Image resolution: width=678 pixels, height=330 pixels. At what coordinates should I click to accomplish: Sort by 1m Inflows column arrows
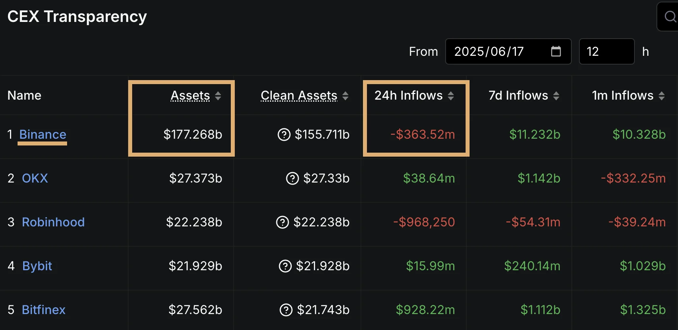point(662,96)
